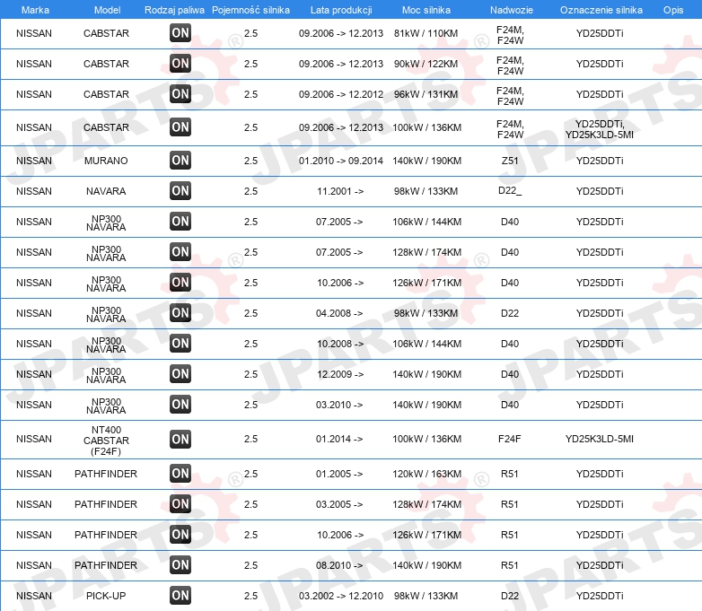Click the ON fuel icon in the CABSTAR 90kW / 122KM row

tap(180, 63)
